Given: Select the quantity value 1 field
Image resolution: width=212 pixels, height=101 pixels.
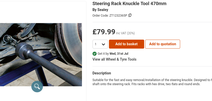Looking at the screenshot, I should pyautogui.click(x=100, y=44).
